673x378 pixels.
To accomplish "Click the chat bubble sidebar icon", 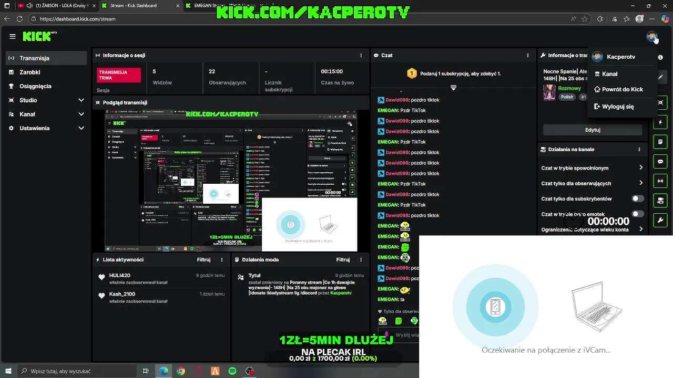I will [x=660, y=161].
